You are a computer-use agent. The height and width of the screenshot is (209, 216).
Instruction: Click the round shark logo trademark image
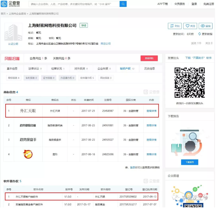pyautogui.click(x=28, y=155)
